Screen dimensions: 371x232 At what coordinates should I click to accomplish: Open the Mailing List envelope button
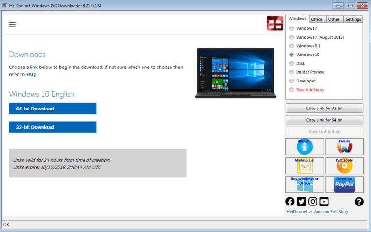[304, 165]
